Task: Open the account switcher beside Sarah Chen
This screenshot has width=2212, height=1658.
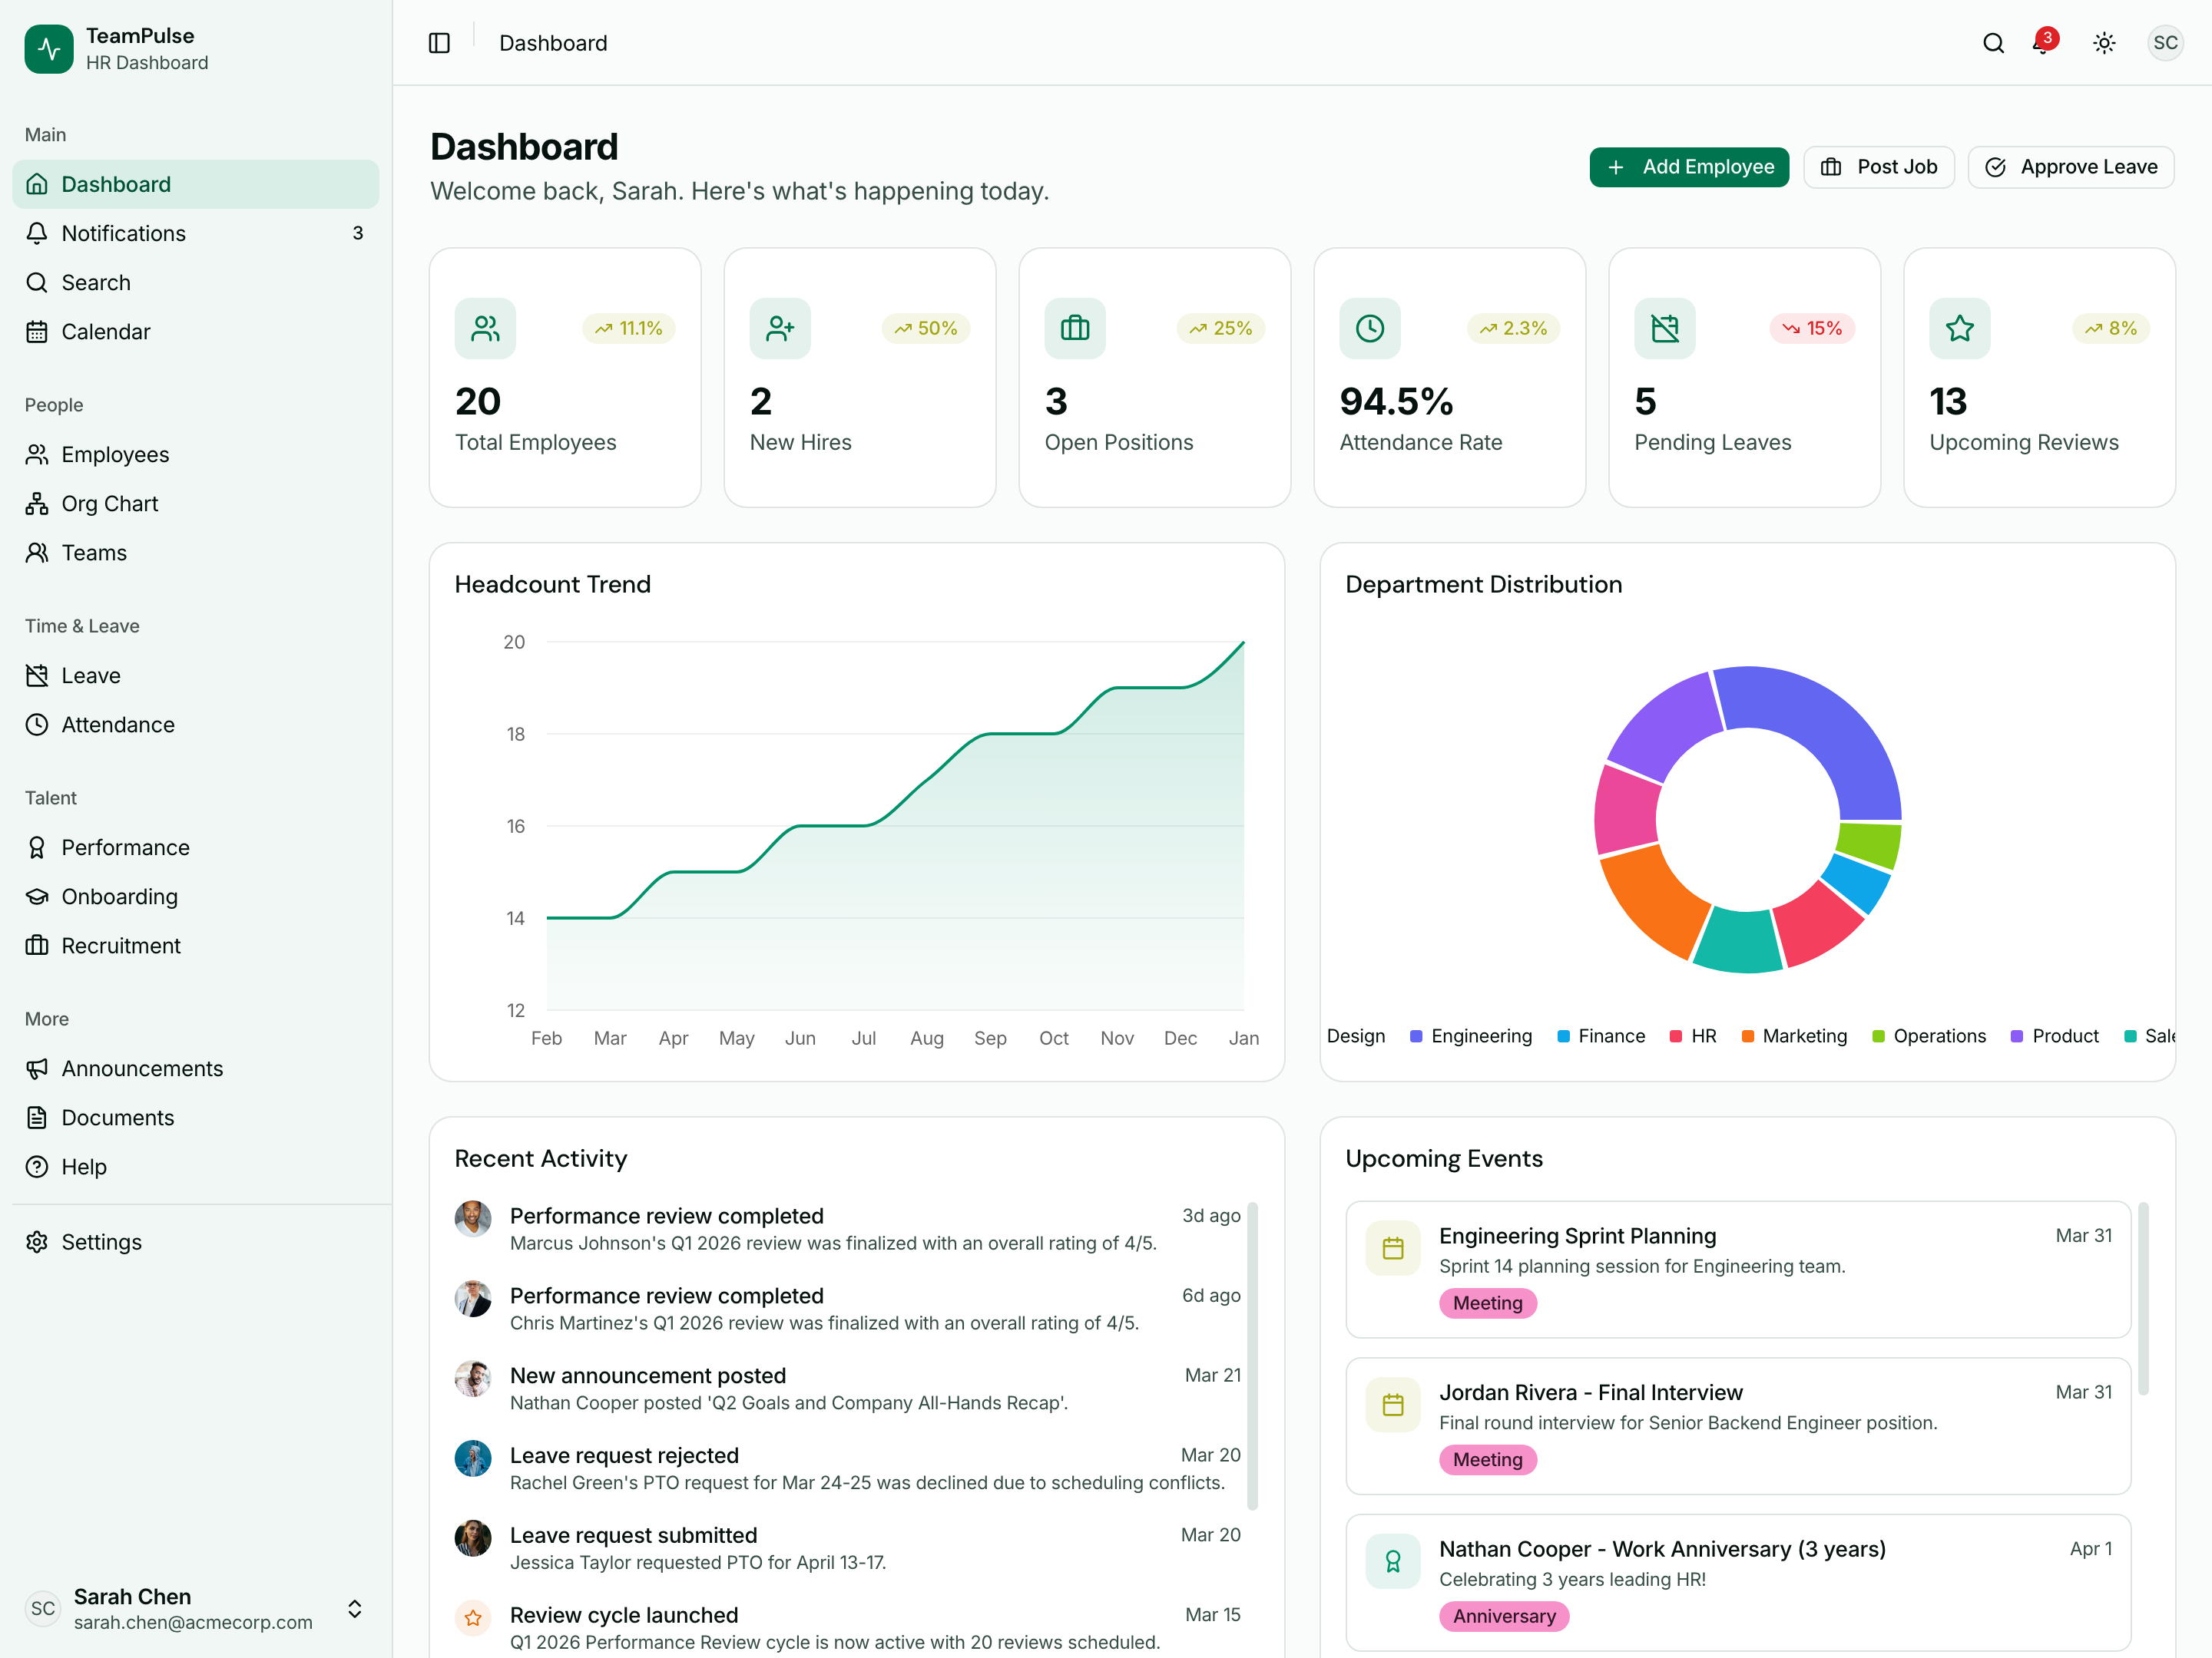Action: [355, 1609]
